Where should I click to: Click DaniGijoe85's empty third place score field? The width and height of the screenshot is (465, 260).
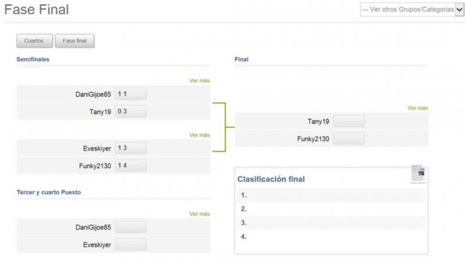[130, 227]
